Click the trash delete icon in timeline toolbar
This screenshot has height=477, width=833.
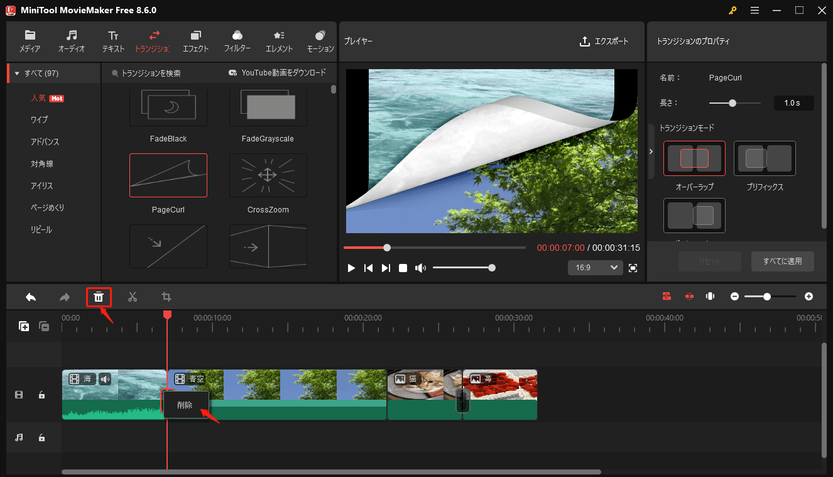coord(99,296)
